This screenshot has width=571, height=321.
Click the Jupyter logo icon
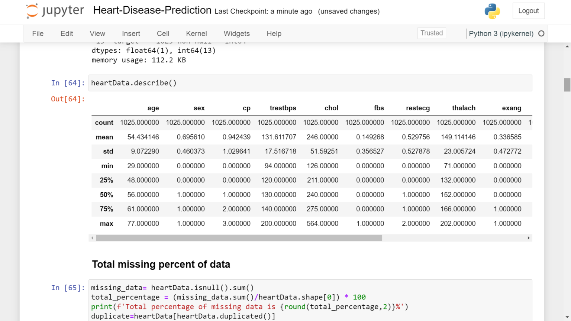pyautogui.click(x=32, y=11)
